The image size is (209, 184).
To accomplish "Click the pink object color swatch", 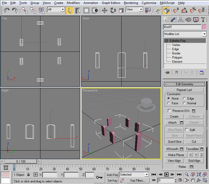I will (204, 27).
